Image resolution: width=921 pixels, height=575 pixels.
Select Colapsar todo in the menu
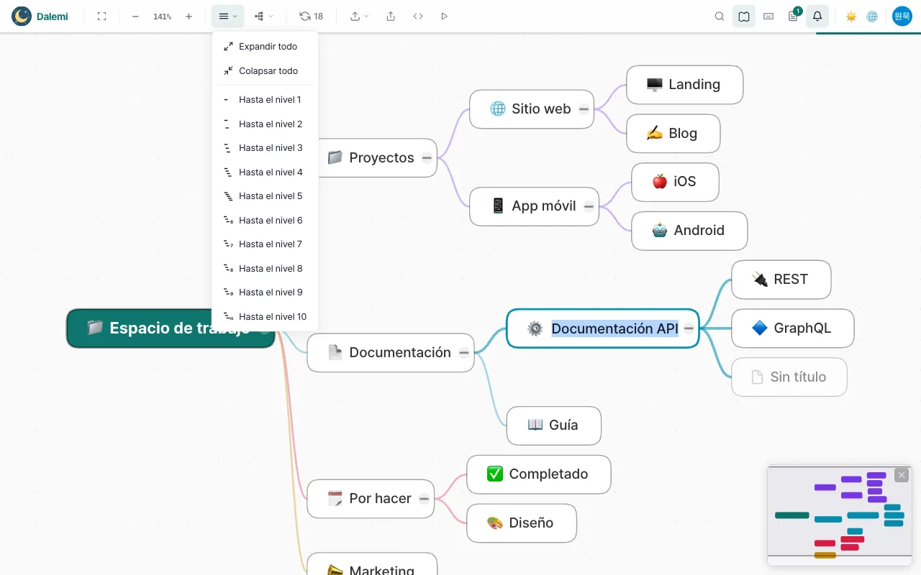[x=265, y=70]
